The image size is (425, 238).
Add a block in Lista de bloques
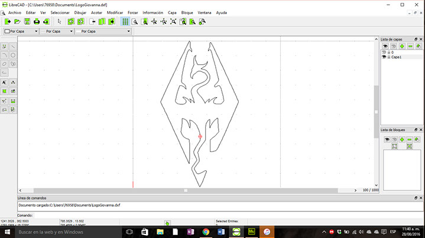(x=402, y=140)
